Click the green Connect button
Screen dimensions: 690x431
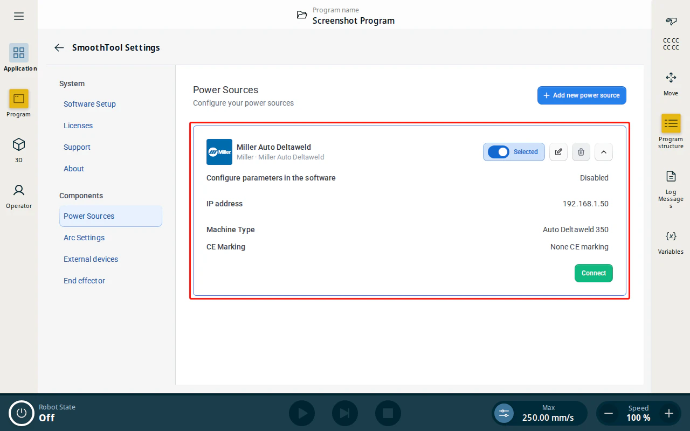594,273
